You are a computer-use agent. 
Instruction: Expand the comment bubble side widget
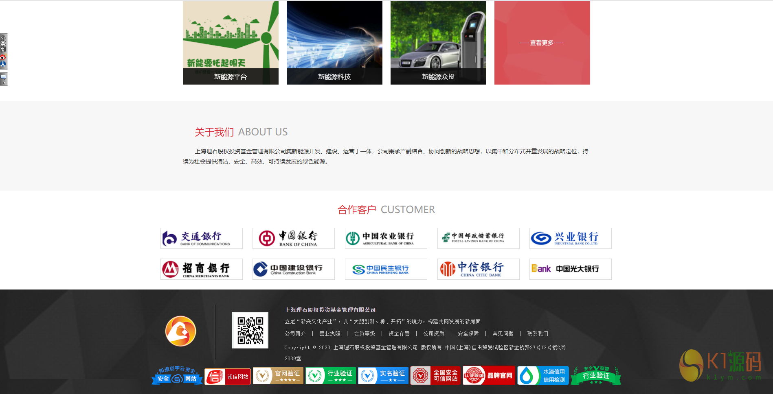click(4, 79)
